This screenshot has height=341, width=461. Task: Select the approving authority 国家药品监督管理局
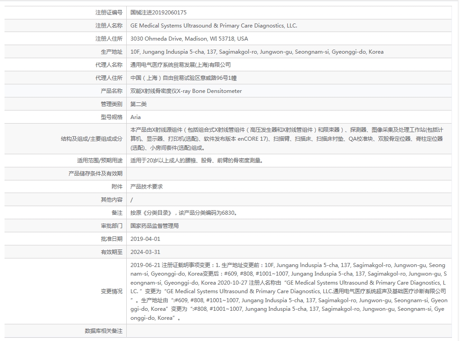(x=155, y=226)
